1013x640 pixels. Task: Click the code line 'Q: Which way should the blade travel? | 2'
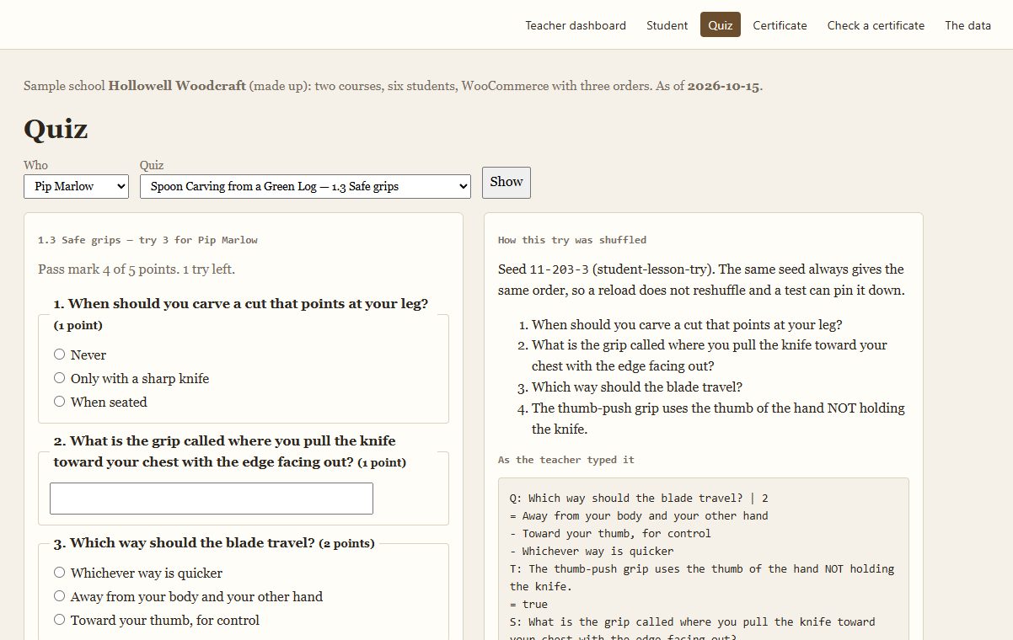point(639,498)
